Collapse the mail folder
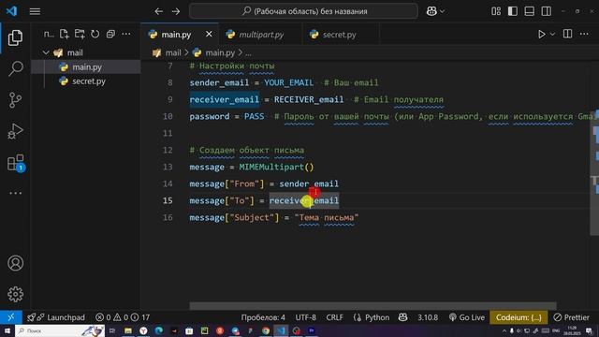Image resolution: width=599 pixels, height=337 pixels. [46, 52]
